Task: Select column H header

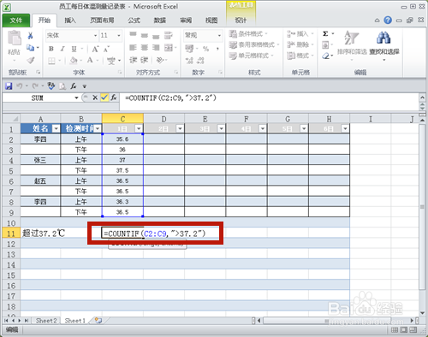Action: pos(329,119)
